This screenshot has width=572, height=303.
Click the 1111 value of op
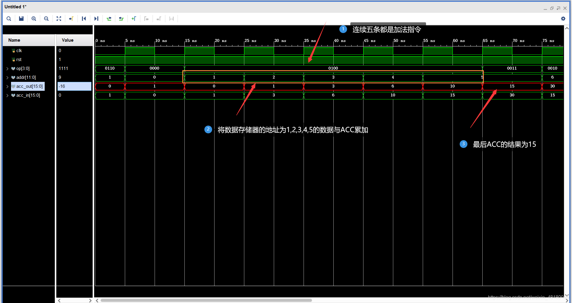tap(63, 68)
